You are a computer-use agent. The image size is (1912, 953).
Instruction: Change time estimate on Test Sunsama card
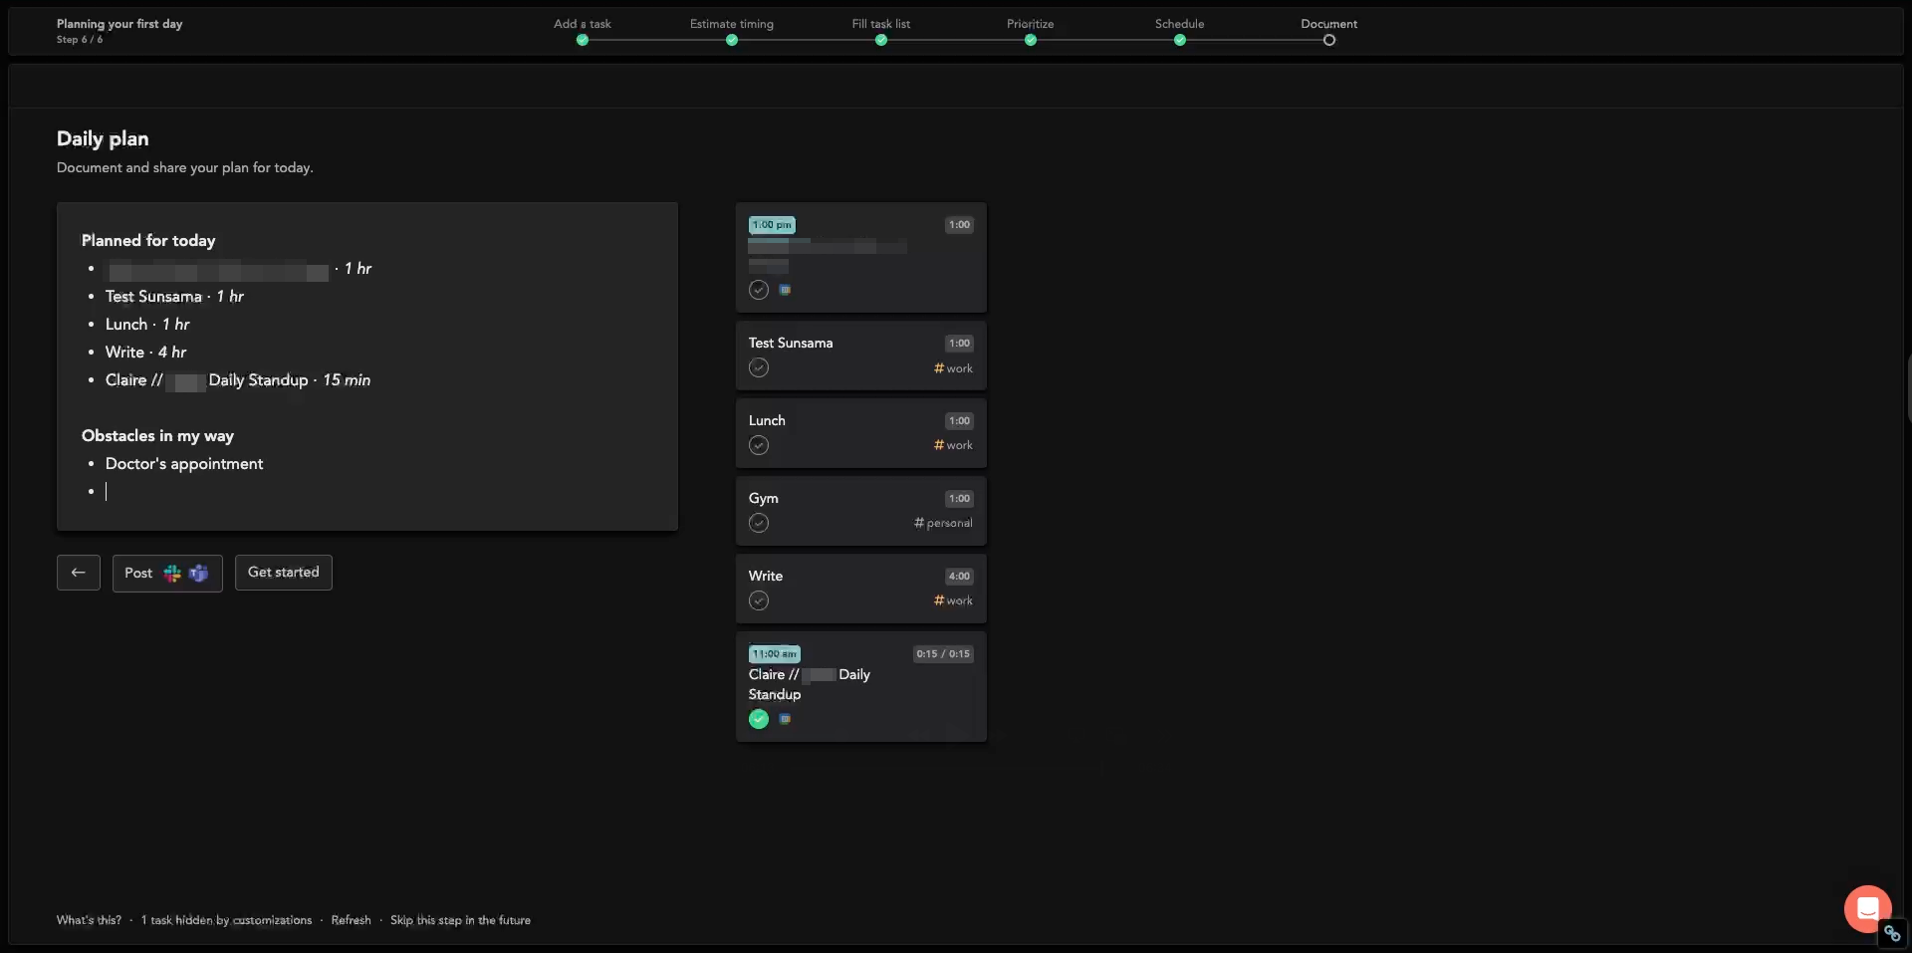959,344
